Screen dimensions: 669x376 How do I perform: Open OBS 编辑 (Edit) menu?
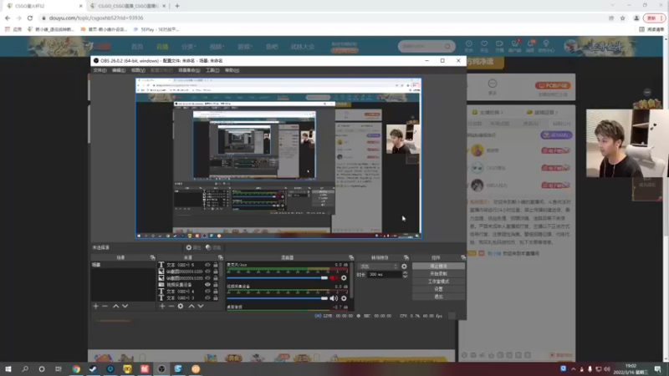coord(119,70)
